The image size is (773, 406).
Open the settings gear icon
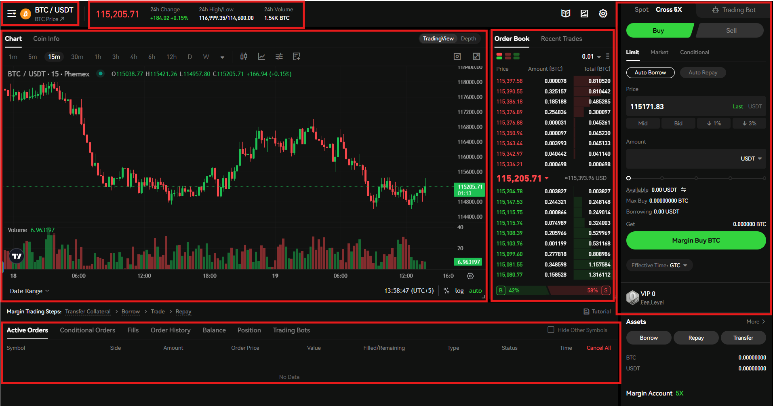point(603,13)
